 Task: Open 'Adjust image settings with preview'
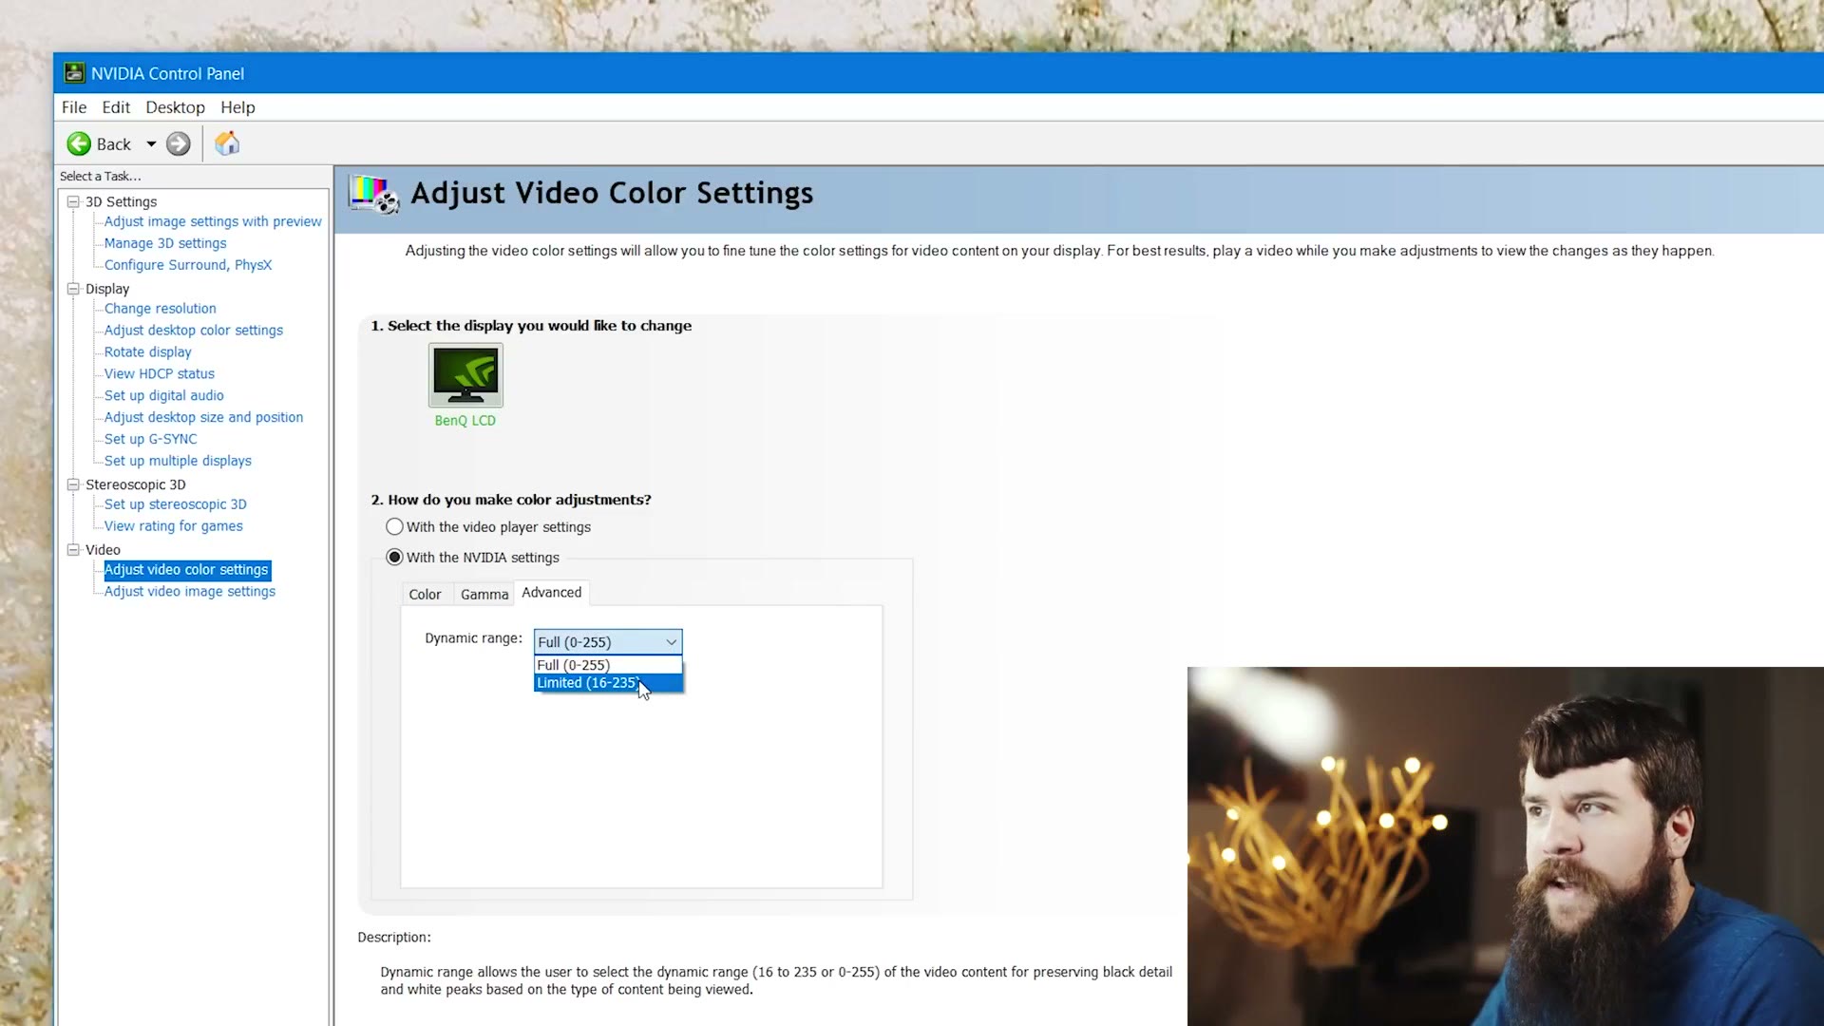click(213, 221)
